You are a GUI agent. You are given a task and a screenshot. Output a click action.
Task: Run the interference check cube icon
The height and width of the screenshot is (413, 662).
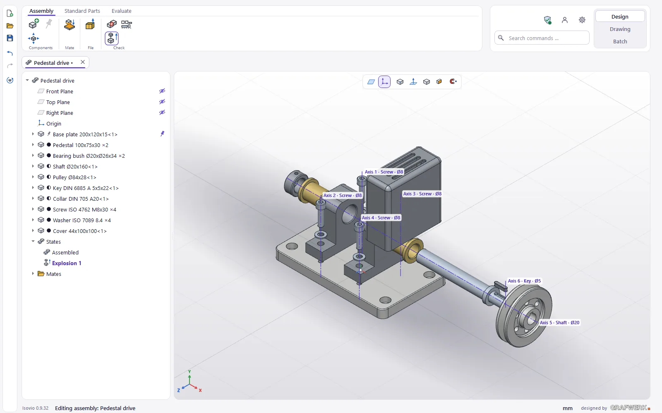click(112, 24)
